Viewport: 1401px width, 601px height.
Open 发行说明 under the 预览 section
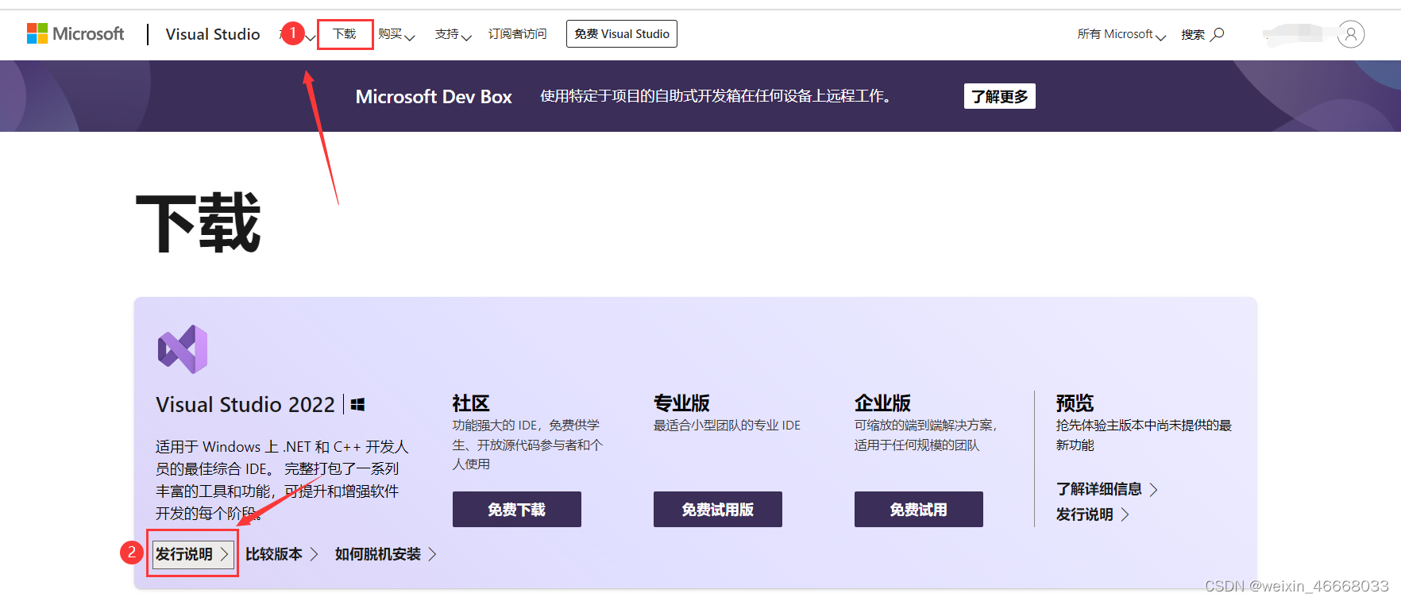(1093, 514)
